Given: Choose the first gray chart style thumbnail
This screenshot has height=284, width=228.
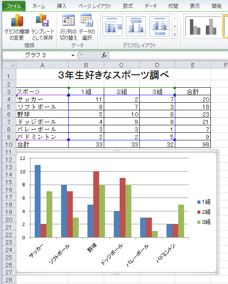Looking at the screenshot, I should (x=195, y=27).
